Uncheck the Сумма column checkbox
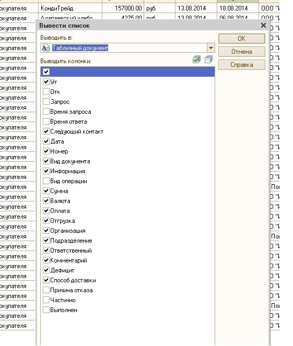The height and width of the screenshot is (346, 293). point(46,191)
